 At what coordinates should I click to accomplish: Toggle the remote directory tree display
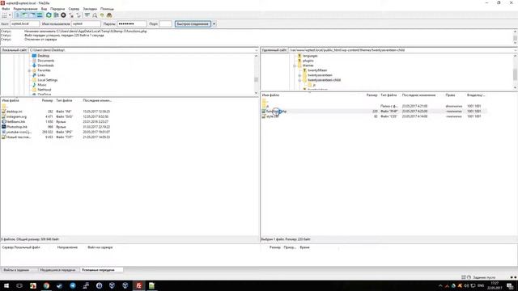tap(32, 15)
